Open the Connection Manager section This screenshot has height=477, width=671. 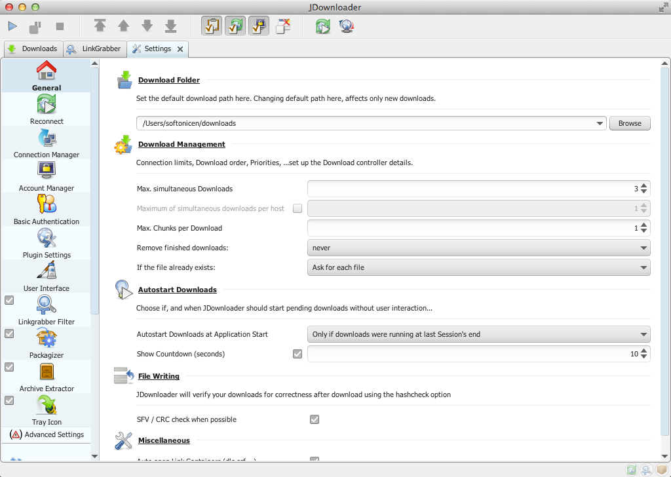(x=47, y=143)
